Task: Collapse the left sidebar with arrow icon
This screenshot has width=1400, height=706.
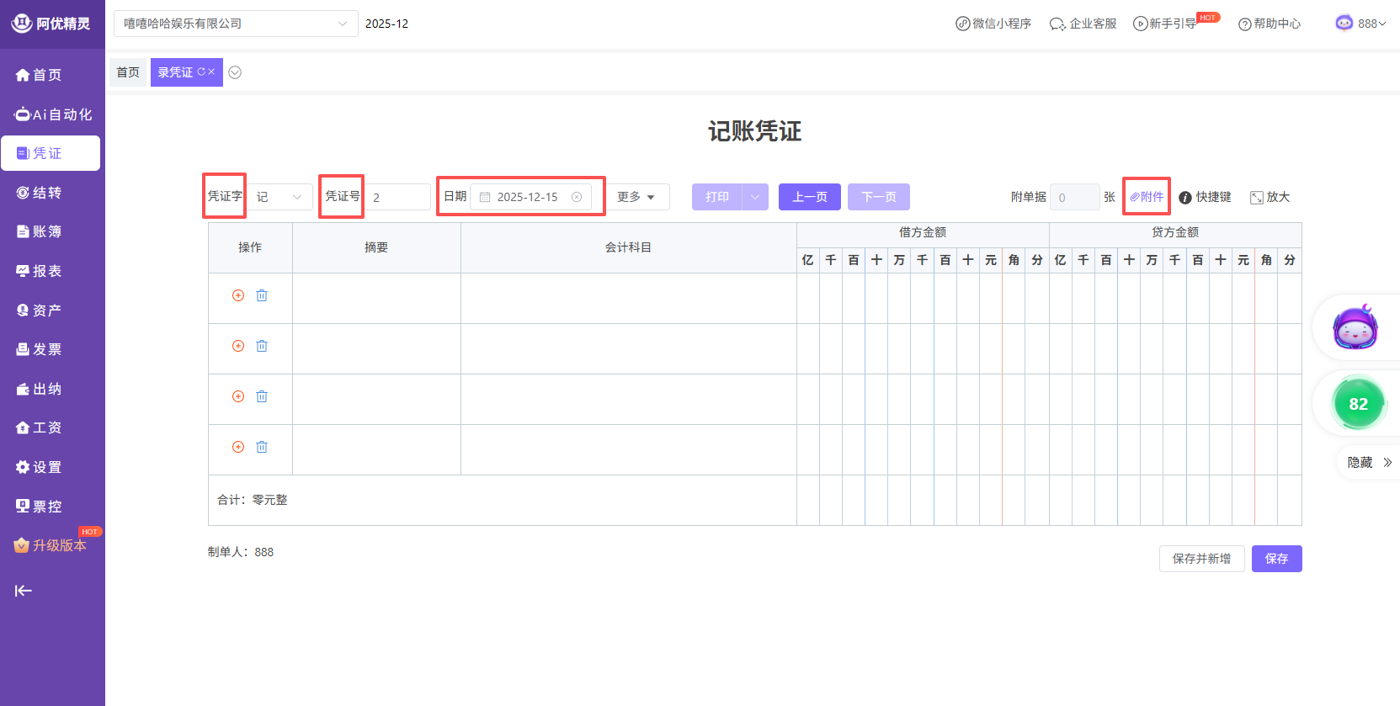Action: pyautogui.click(x=24, y=591)
